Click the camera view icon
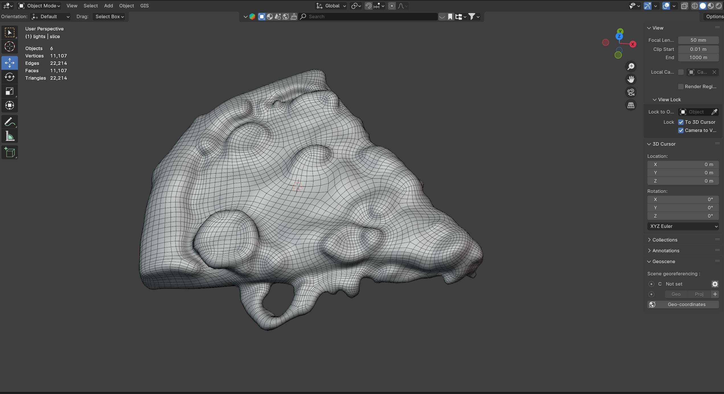The height and width of the screenshot is (394, 724). tap(631, 92)
